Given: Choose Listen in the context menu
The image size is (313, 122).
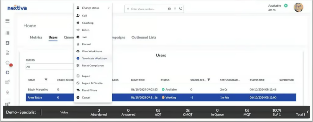Looking at the screenshot, I should click(93, 30).
